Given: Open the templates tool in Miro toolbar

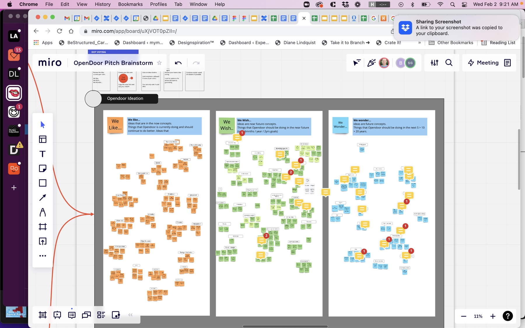Looking at the screenshot, I should point(43,139).
